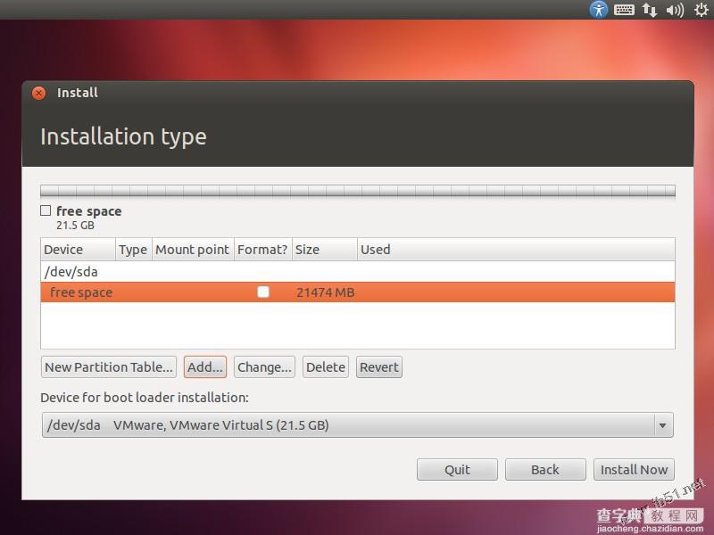The width and height of the screenshot is (714, 535).
Task: Click 'Device for boot loader installation:' label
Action: pos(145,398)
